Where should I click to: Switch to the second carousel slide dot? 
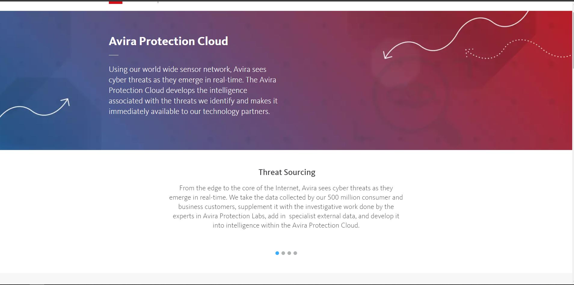283,253
